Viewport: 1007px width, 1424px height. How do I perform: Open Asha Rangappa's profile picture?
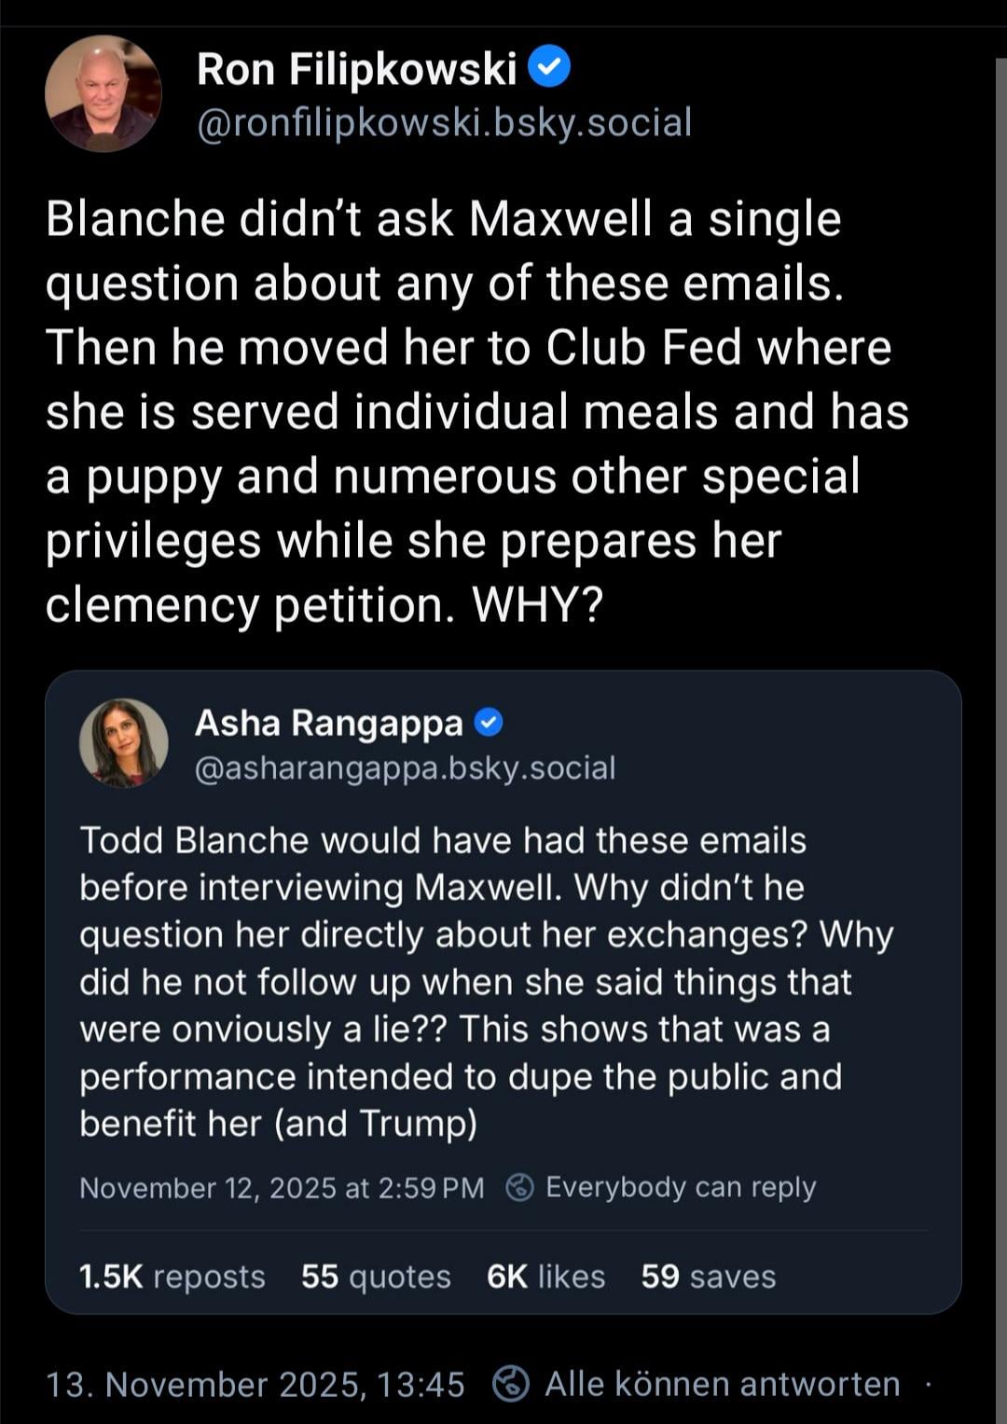click(124, 743)
